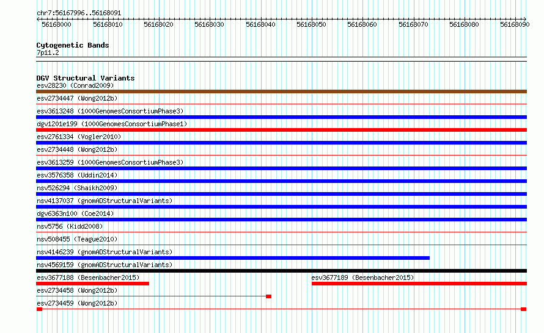Click ruler position 56168090
544x333 pixels.
click(x=515, y=24)
